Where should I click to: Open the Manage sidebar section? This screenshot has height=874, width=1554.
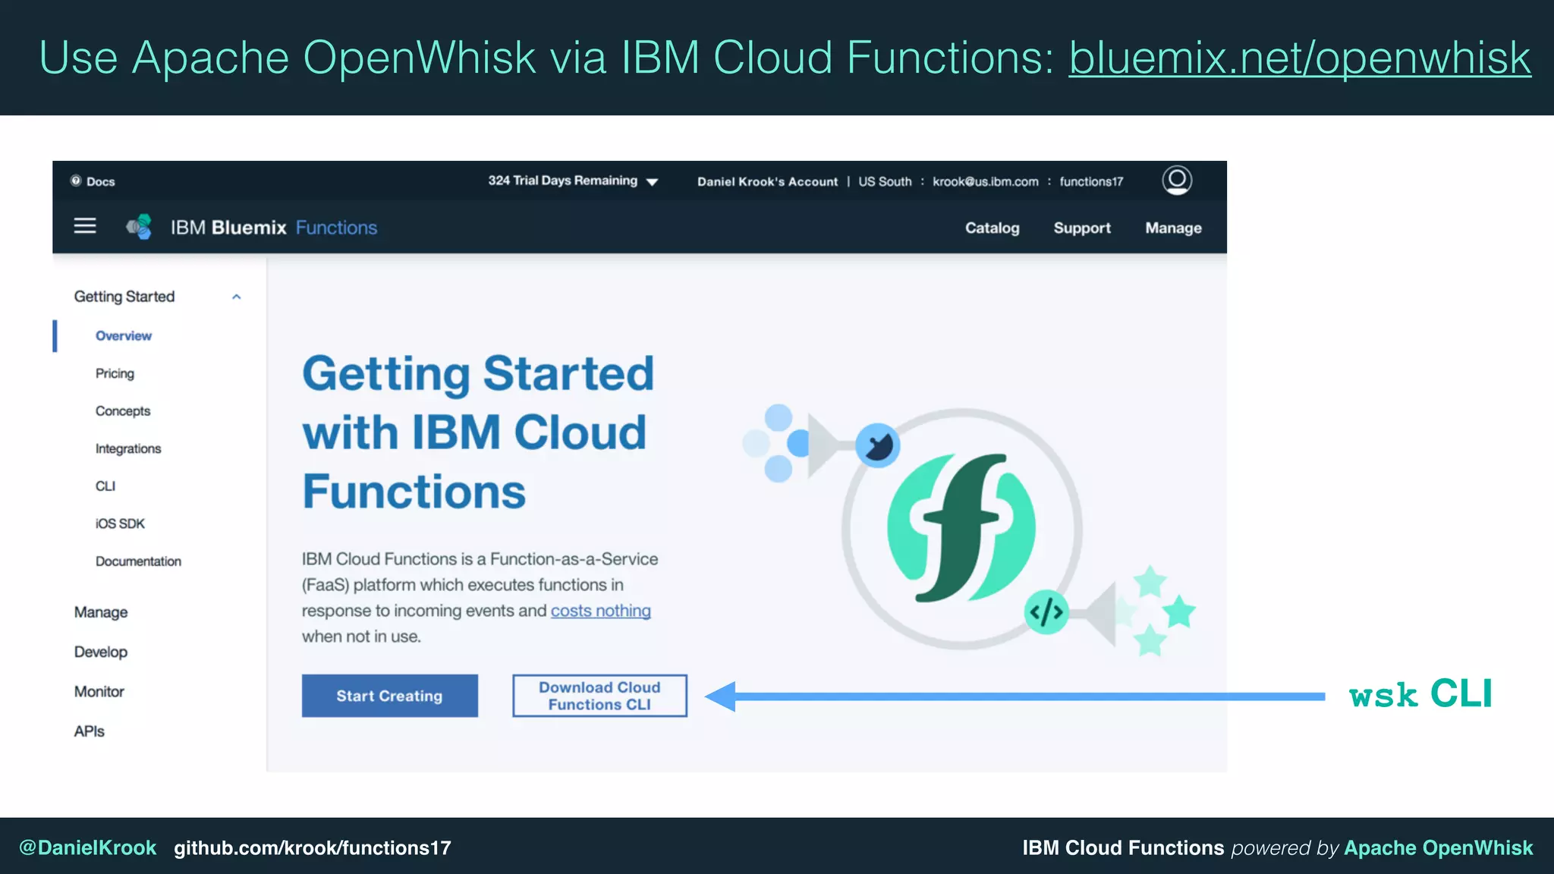coord(101,612)
